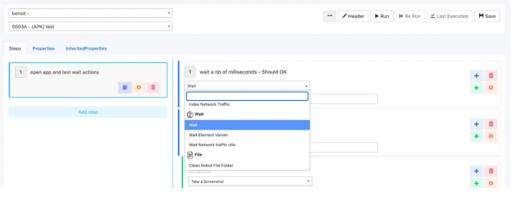Switch to the Properties tab
Screen dimensions: 513x224
tap(44, 49)
